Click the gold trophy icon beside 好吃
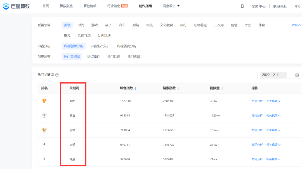302x169 pixels. [44, 101]
